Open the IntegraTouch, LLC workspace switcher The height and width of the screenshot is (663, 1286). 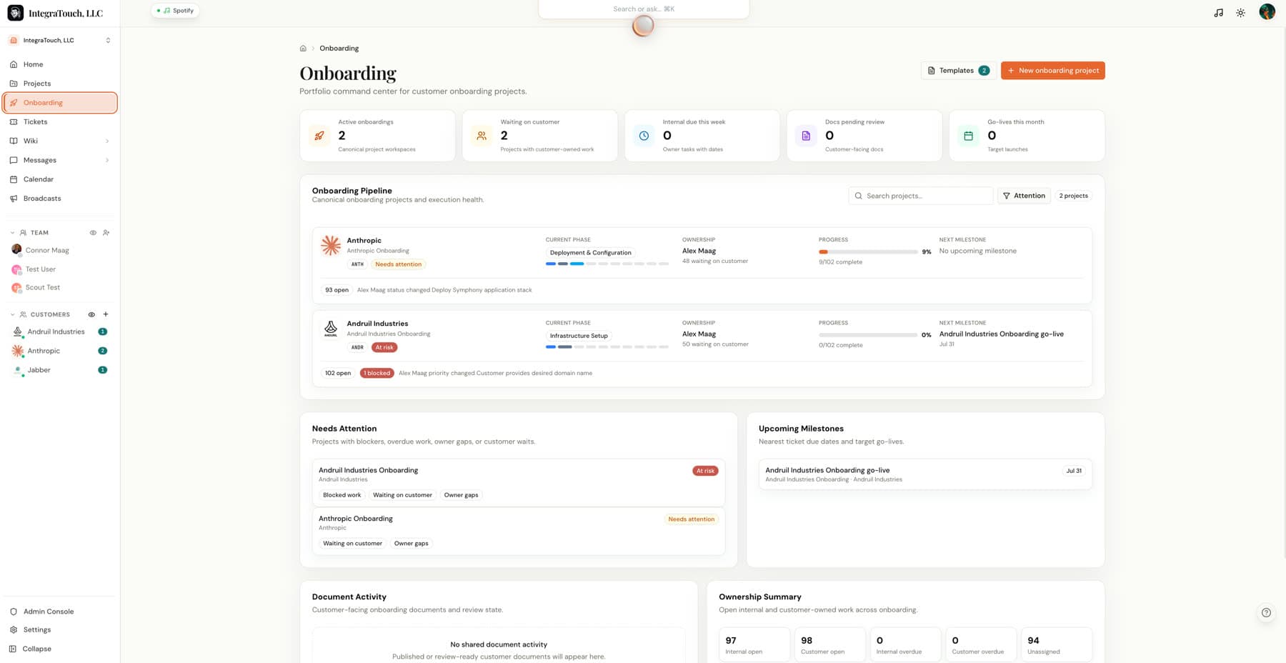[60, 40]
